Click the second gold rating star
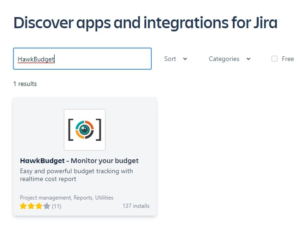Screen dimensions: 298x230 click(x=31, y=206)
